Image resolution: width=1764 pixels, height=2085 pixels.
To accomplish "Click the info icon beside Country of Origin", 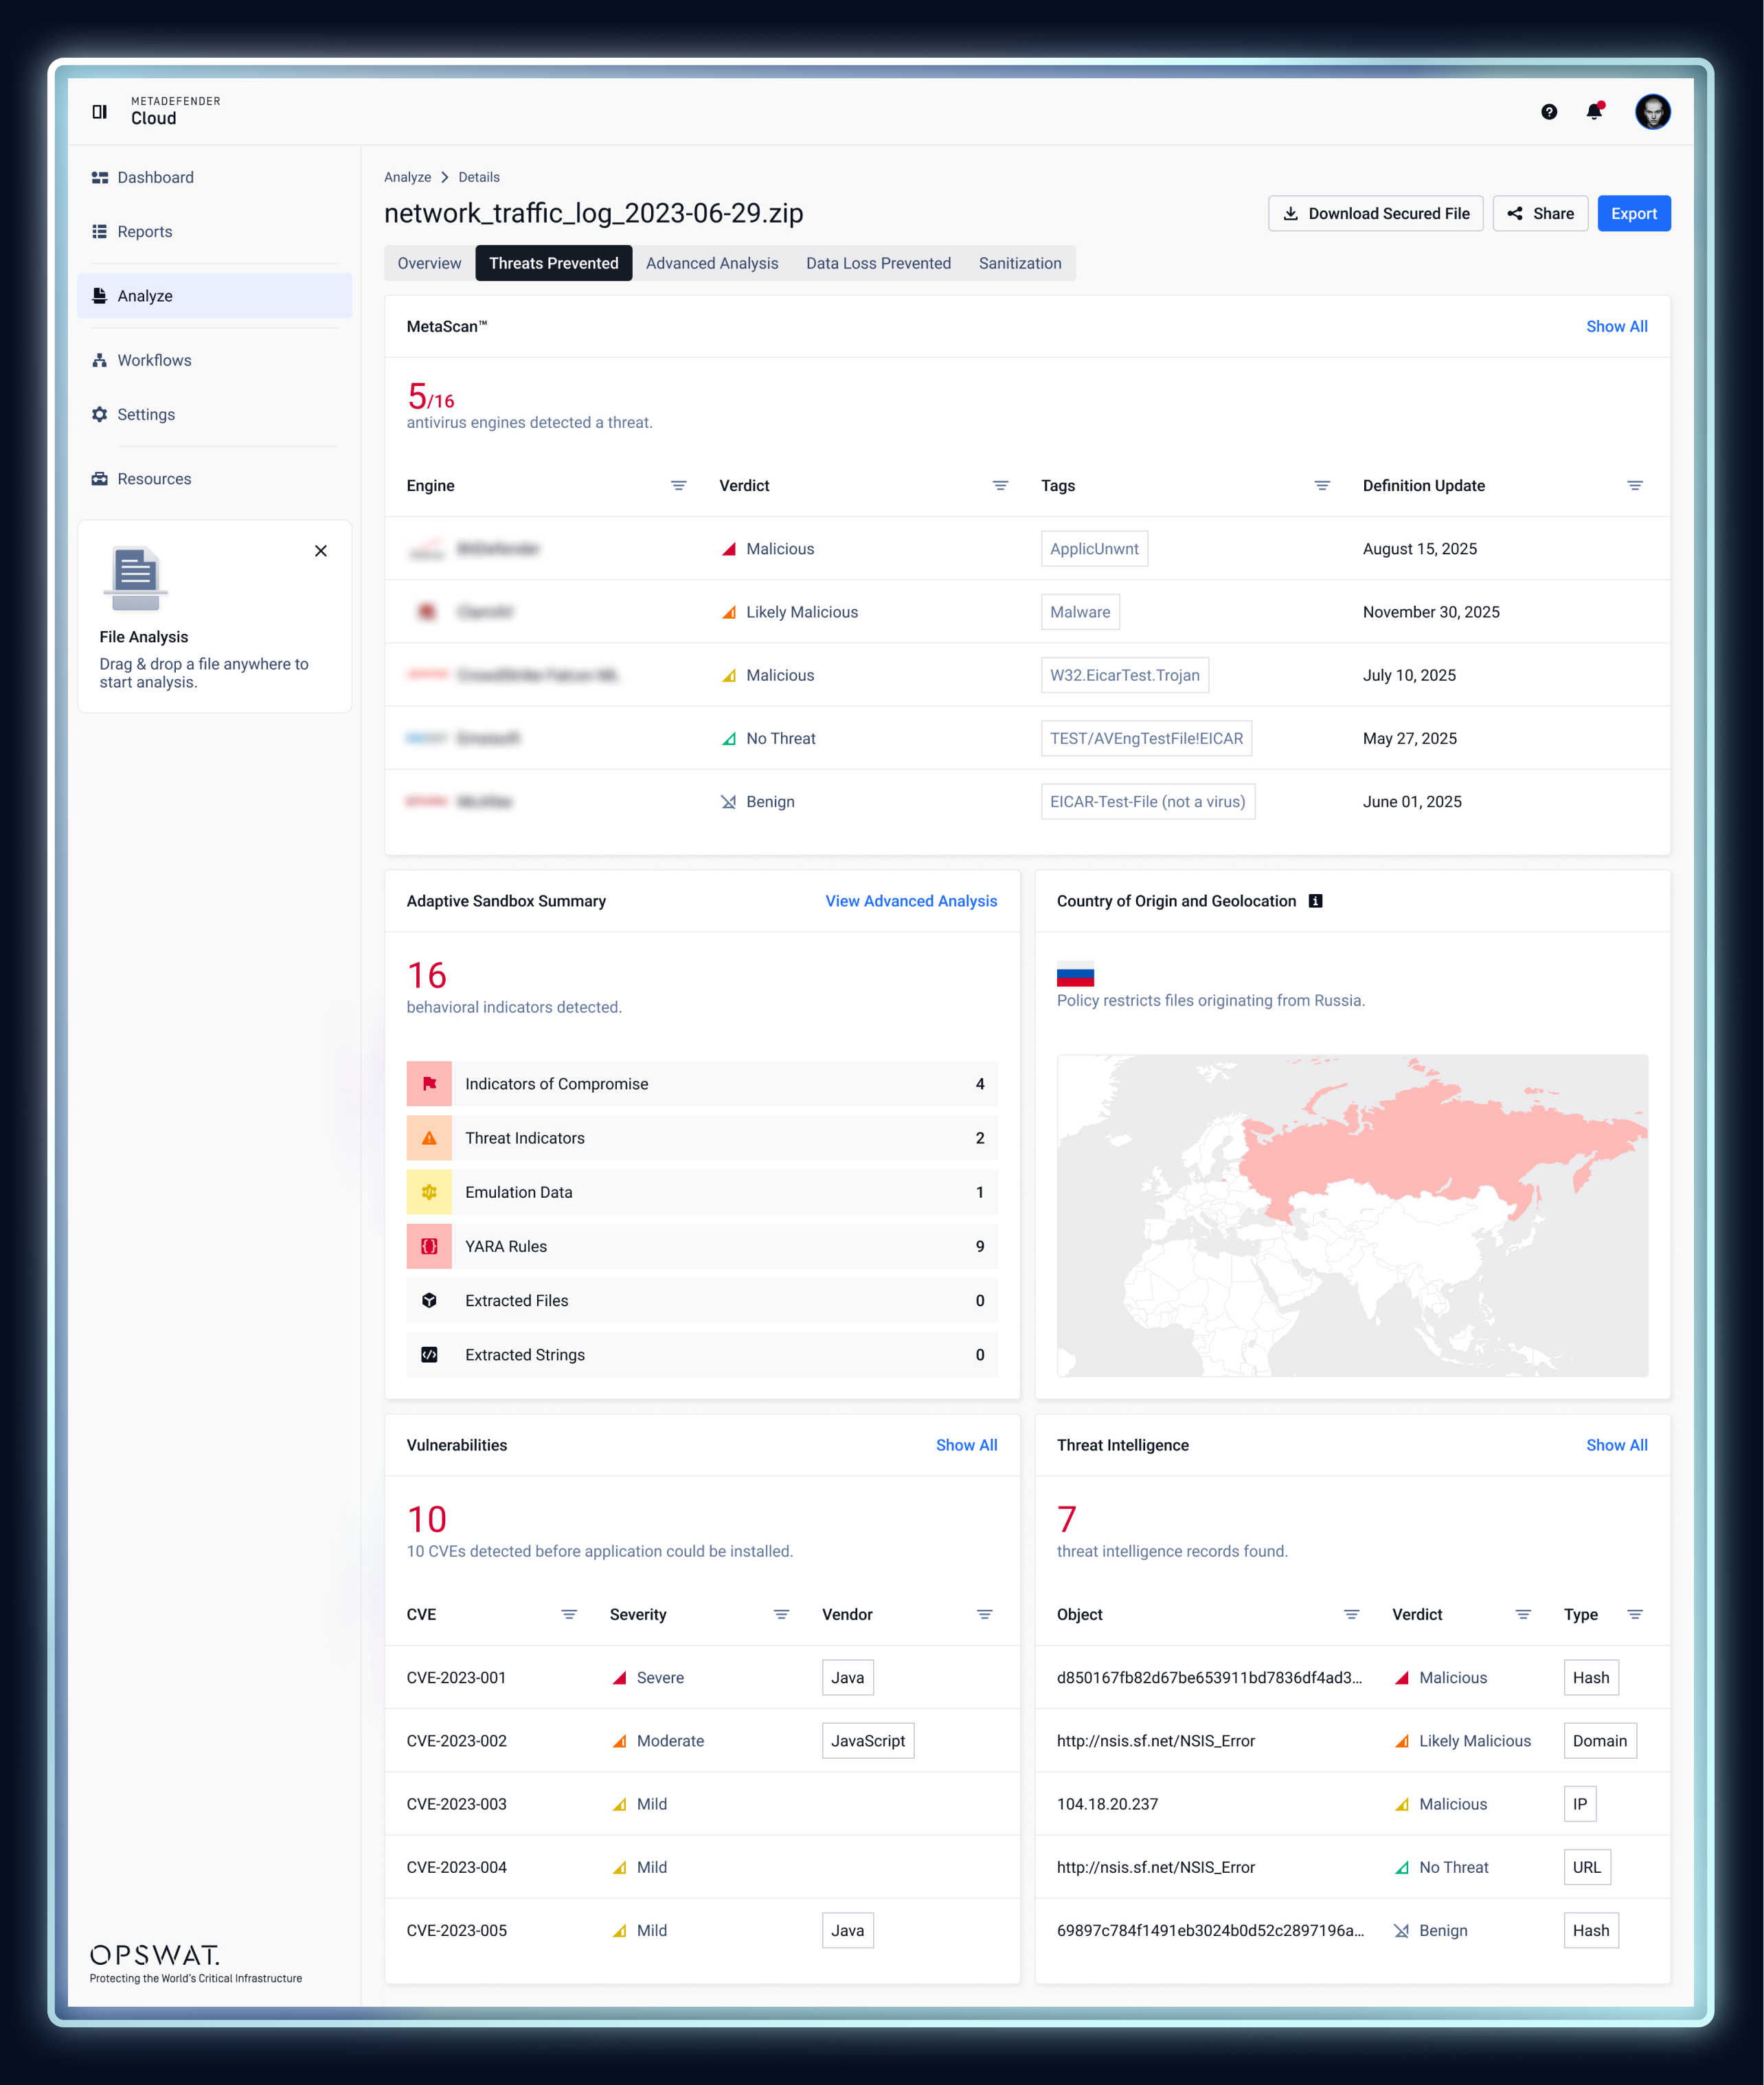I will point(1315,900).
